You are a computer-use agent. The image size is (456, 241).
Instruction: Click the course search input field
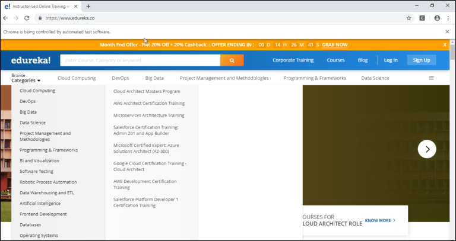coord(140,60)
